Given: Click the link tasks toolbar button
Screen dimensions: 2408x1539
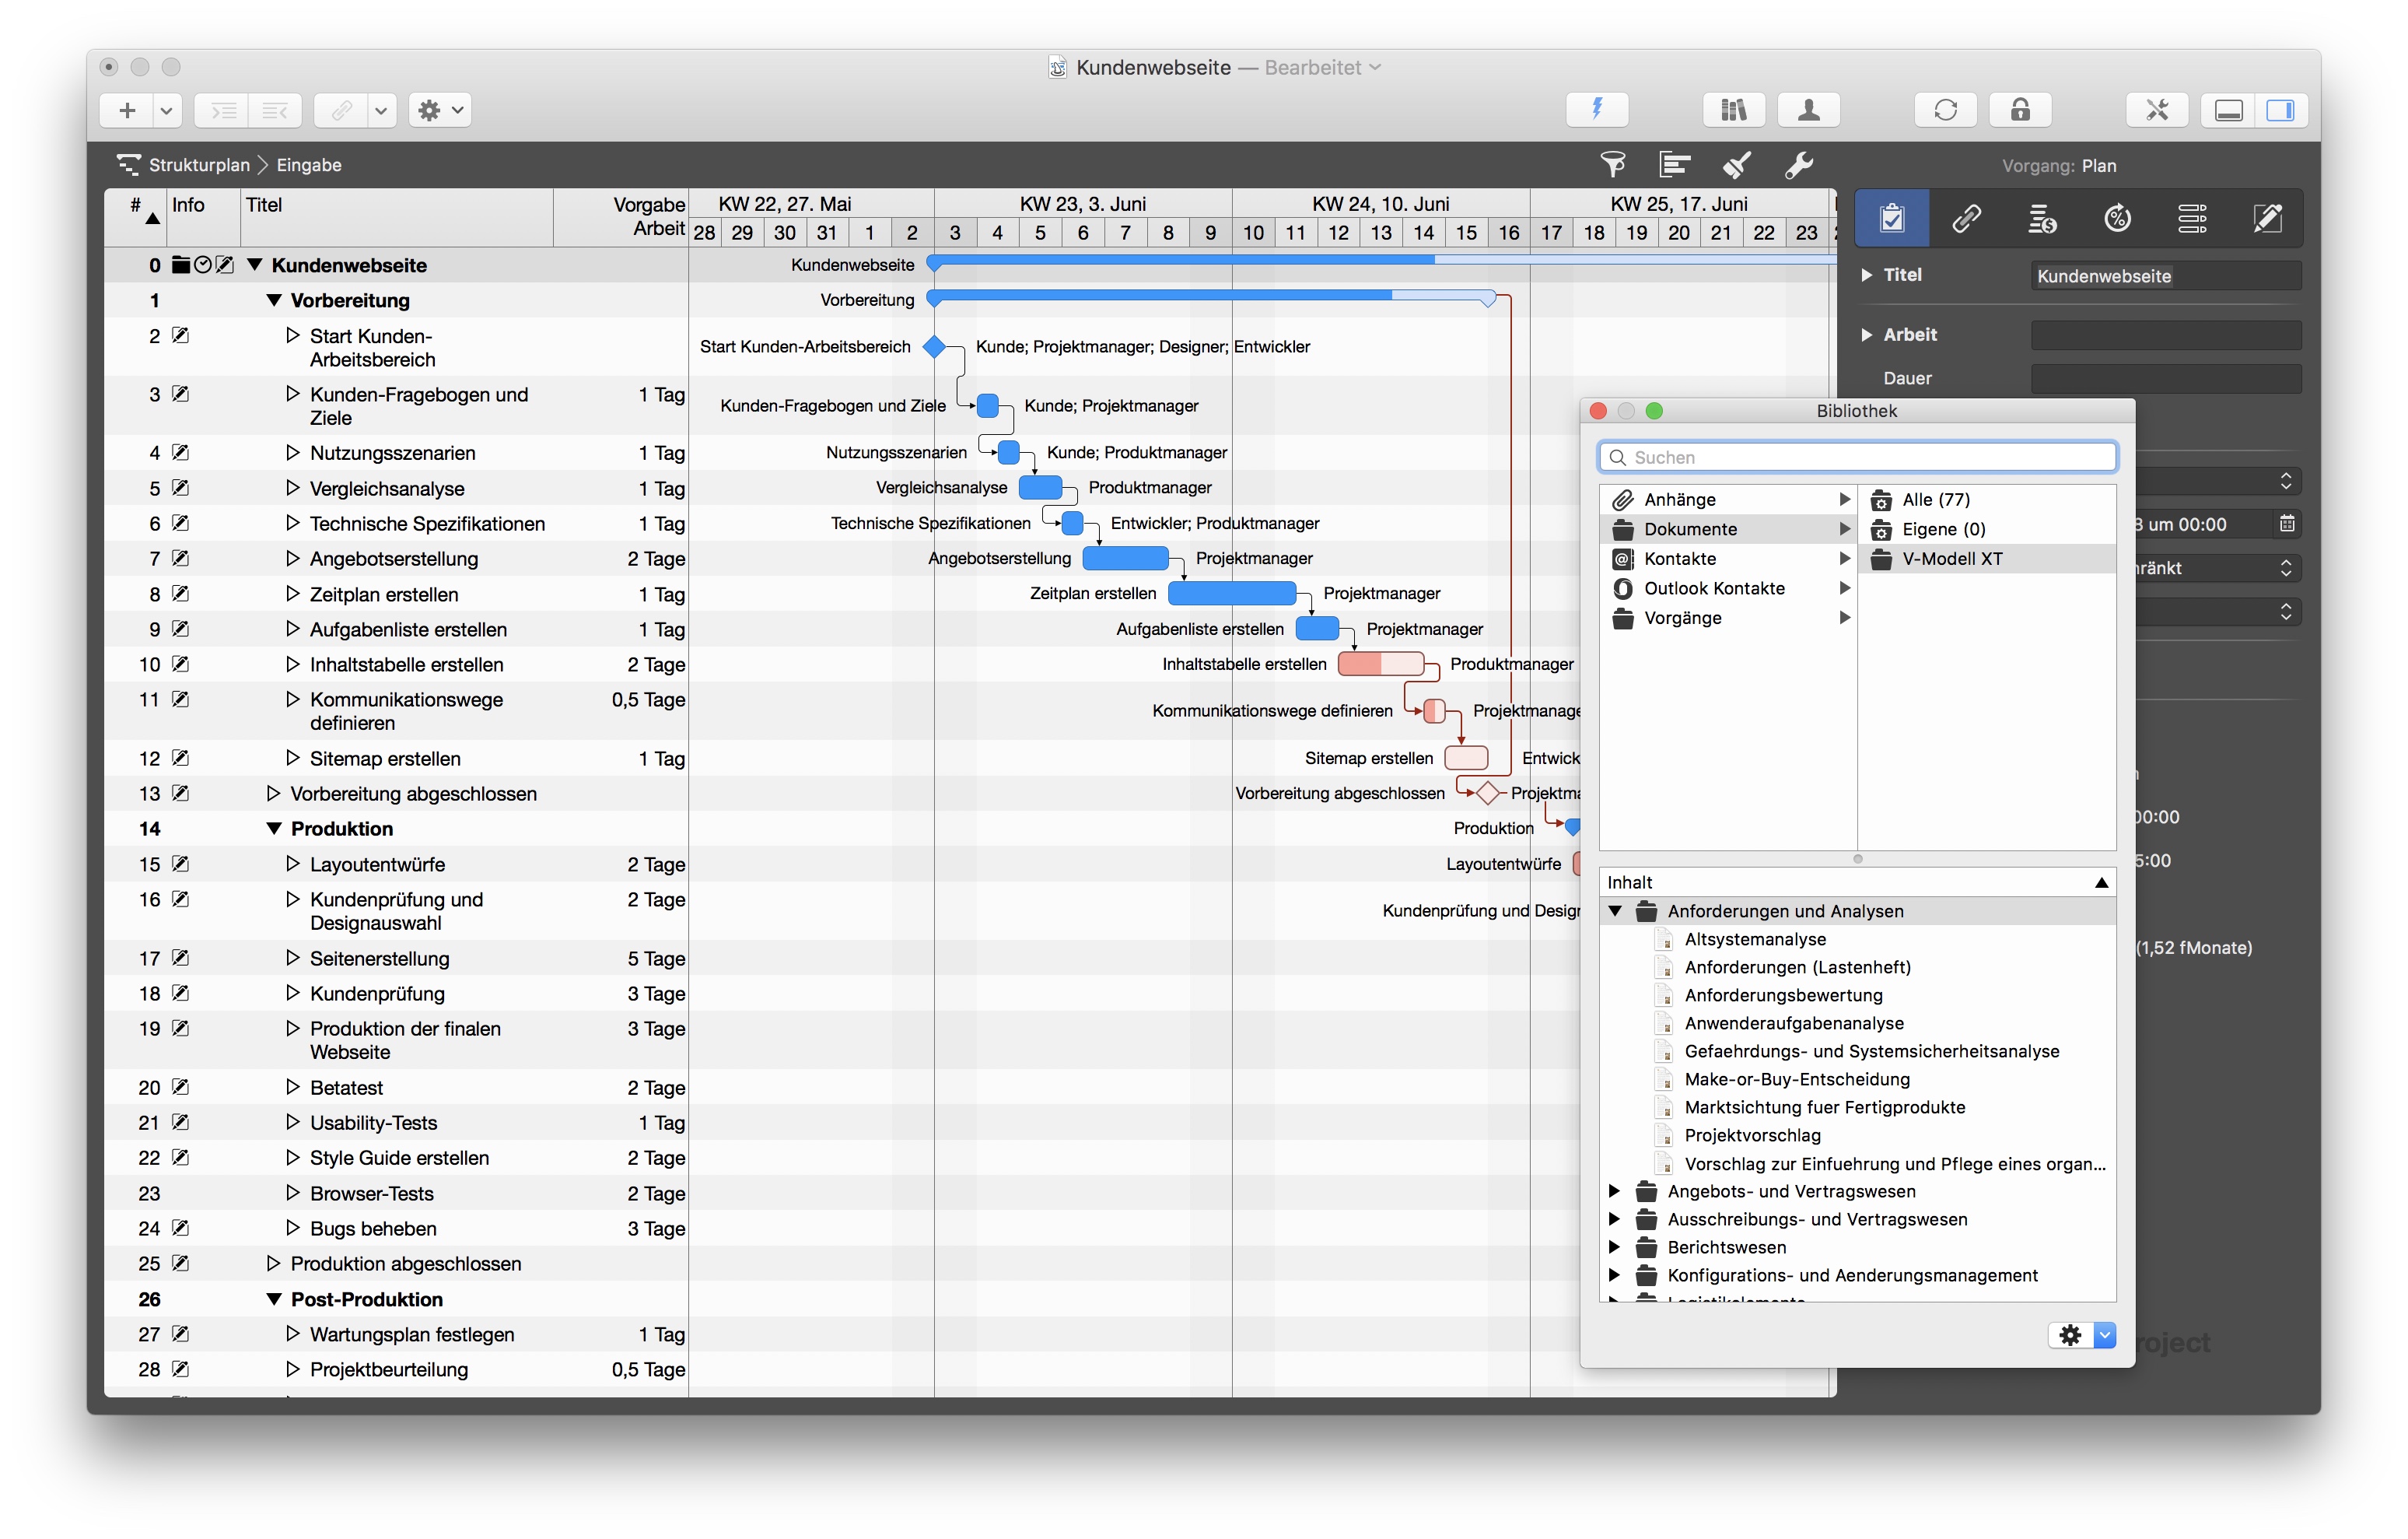Looking at the screenshot, I should pyautogui.click(x=341, y=110).
